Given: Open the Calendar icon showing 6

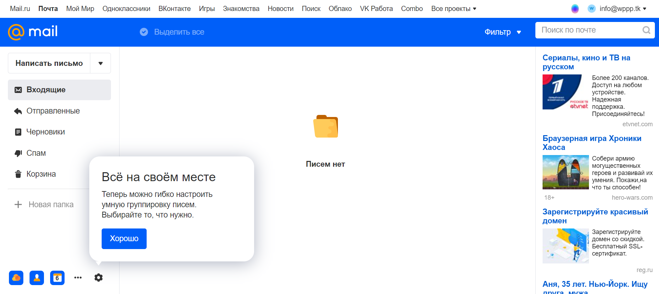Looking at the screenshot, I should 57,278.
